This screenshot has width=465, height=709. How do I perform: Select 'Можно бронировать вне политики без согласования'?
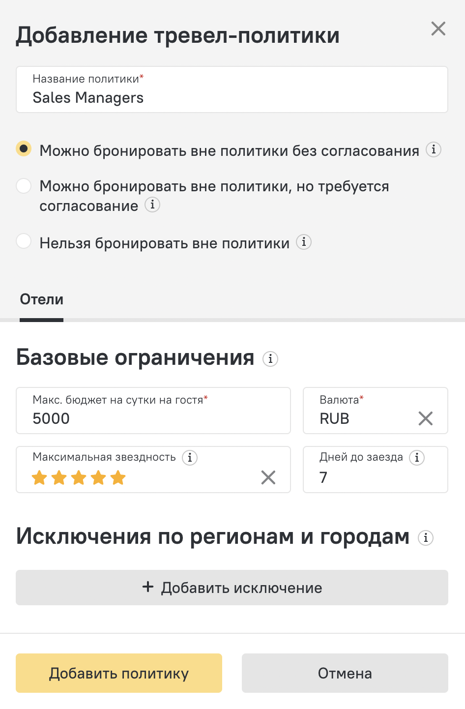pyautogui.click(x=24, y=148)
